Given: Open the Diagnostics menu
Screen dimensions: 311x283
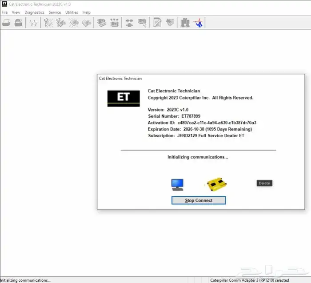Looking at the screenshot, I should [x=34, y=12].
